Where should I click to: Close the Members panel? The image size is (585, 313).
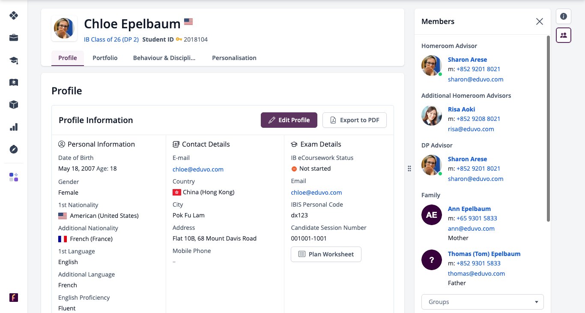[x=540, y=21]
